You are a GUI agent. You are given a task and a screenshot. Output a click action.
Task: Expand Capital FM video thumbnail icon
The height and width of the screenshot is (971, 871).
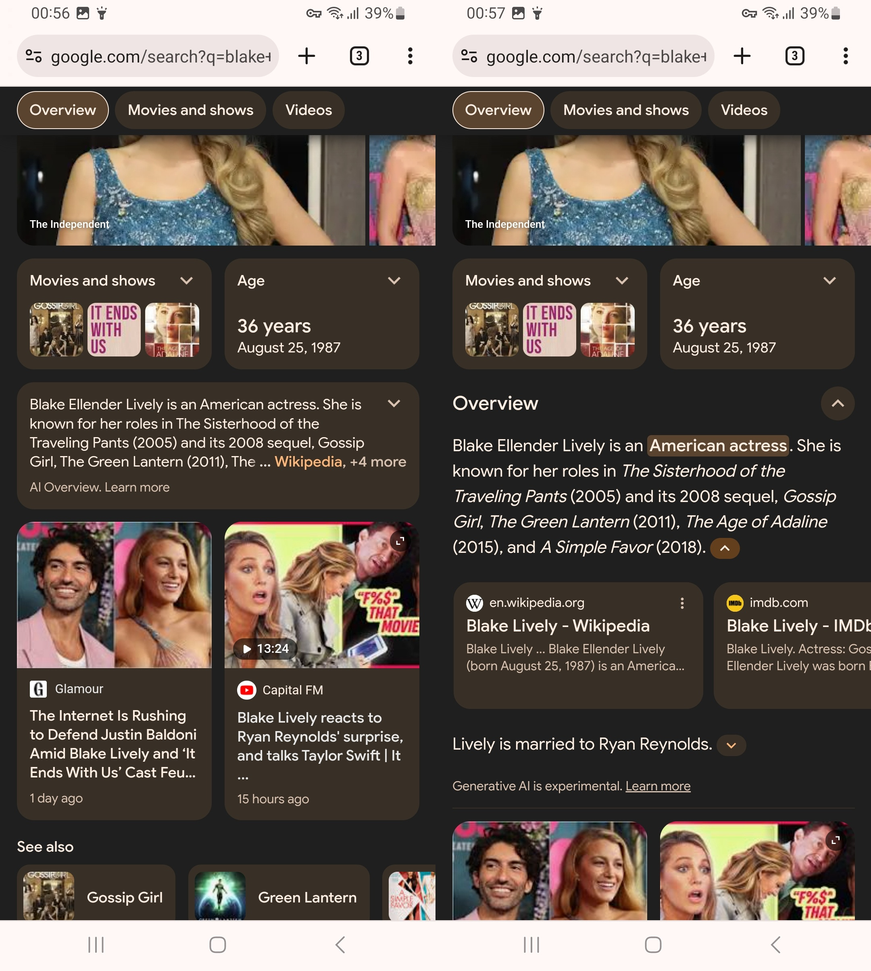(400, 541)
